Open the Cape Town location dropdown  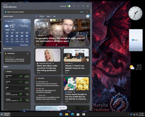pos(11,21)
